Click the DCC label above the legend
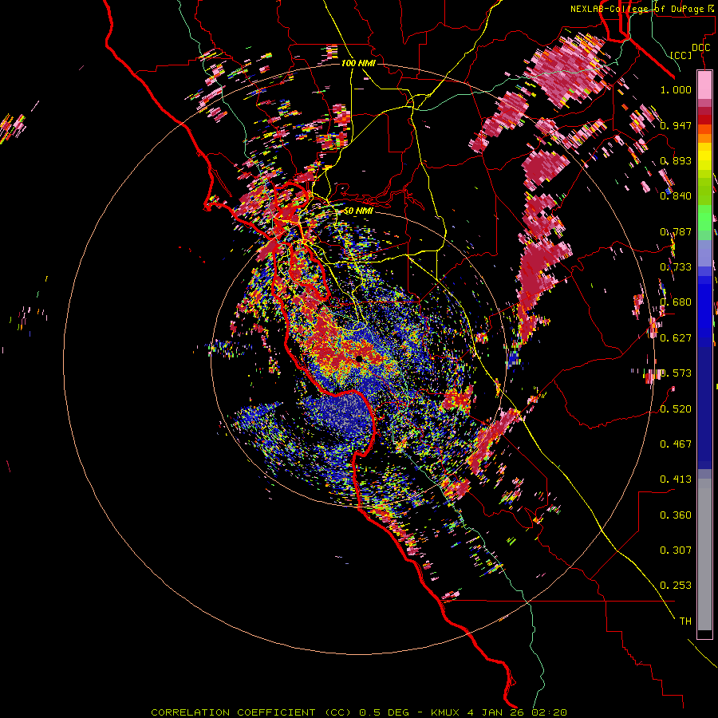The height and width of the screenshot is (718, 718). tap(700, 48)
